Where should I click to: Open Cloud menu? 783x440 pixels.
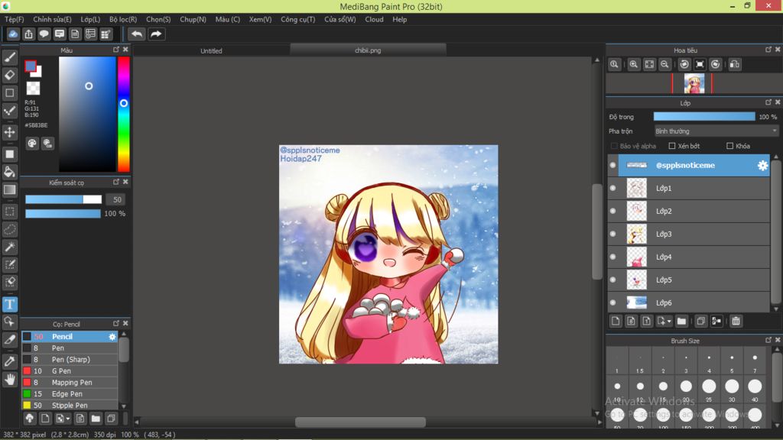(374, 19)
